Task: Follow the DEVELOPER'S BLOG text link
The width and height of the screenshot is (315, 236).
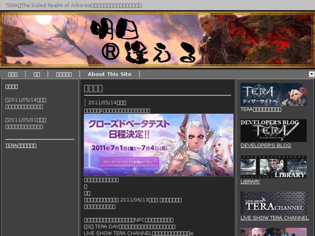Action: pos(266,145)
